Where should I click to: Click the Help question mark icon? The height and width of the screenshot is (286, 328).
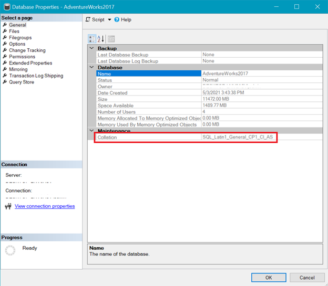(117, 19)
